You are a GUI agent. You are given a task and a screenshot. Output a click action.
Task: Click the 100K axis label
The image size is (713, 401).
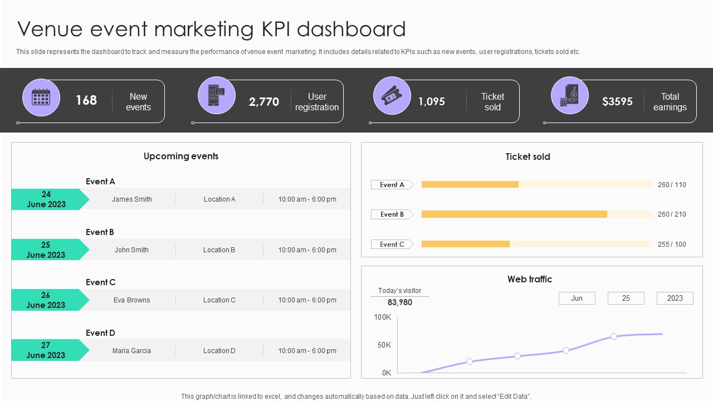coord(383,317)
